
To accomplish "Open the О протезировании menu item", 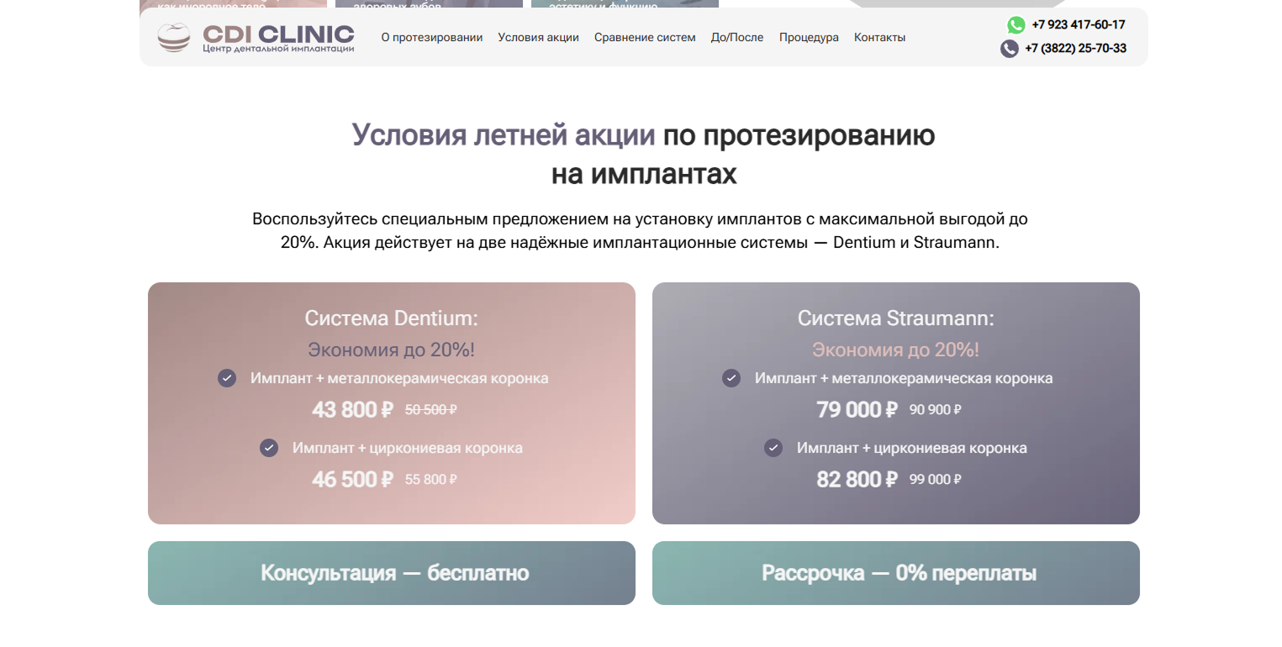I will coord(432,37).
